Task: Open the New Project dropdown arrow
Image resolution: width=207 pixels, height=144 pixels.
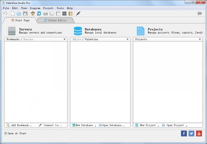Action: click(x=158, y=126)
